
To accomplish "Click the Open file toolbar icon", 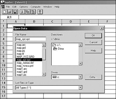I will 10,12.
